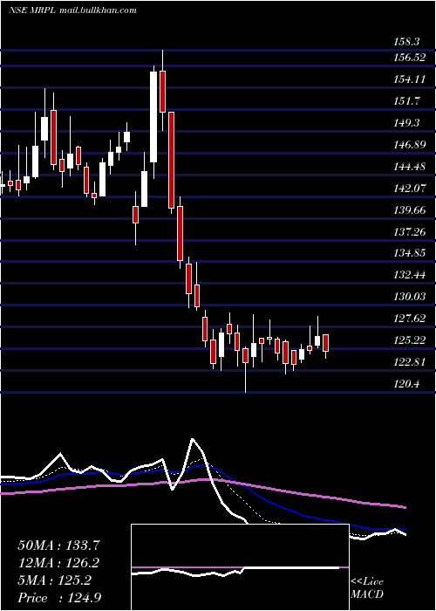Click the 50MA : 133.7 value
436x611 pixels.
tap(58, 546)
